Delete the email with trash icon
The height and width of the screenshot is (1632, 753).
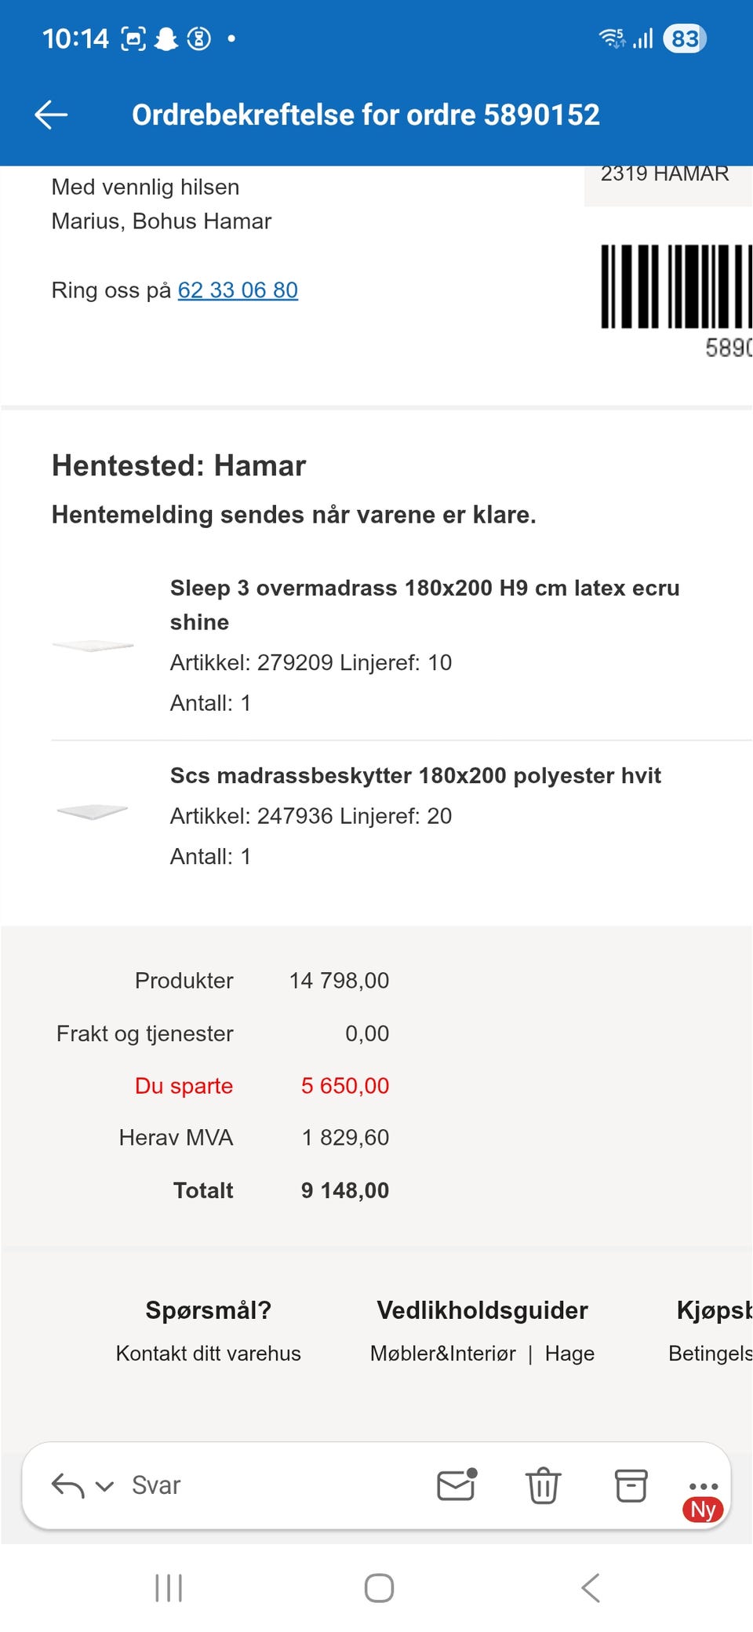[x=543, y=1484]
